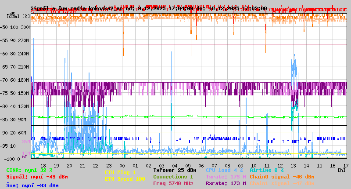Click hour "22" on the time axis
Viewport: 351px width, 189px height.
[x=96, y=166]
